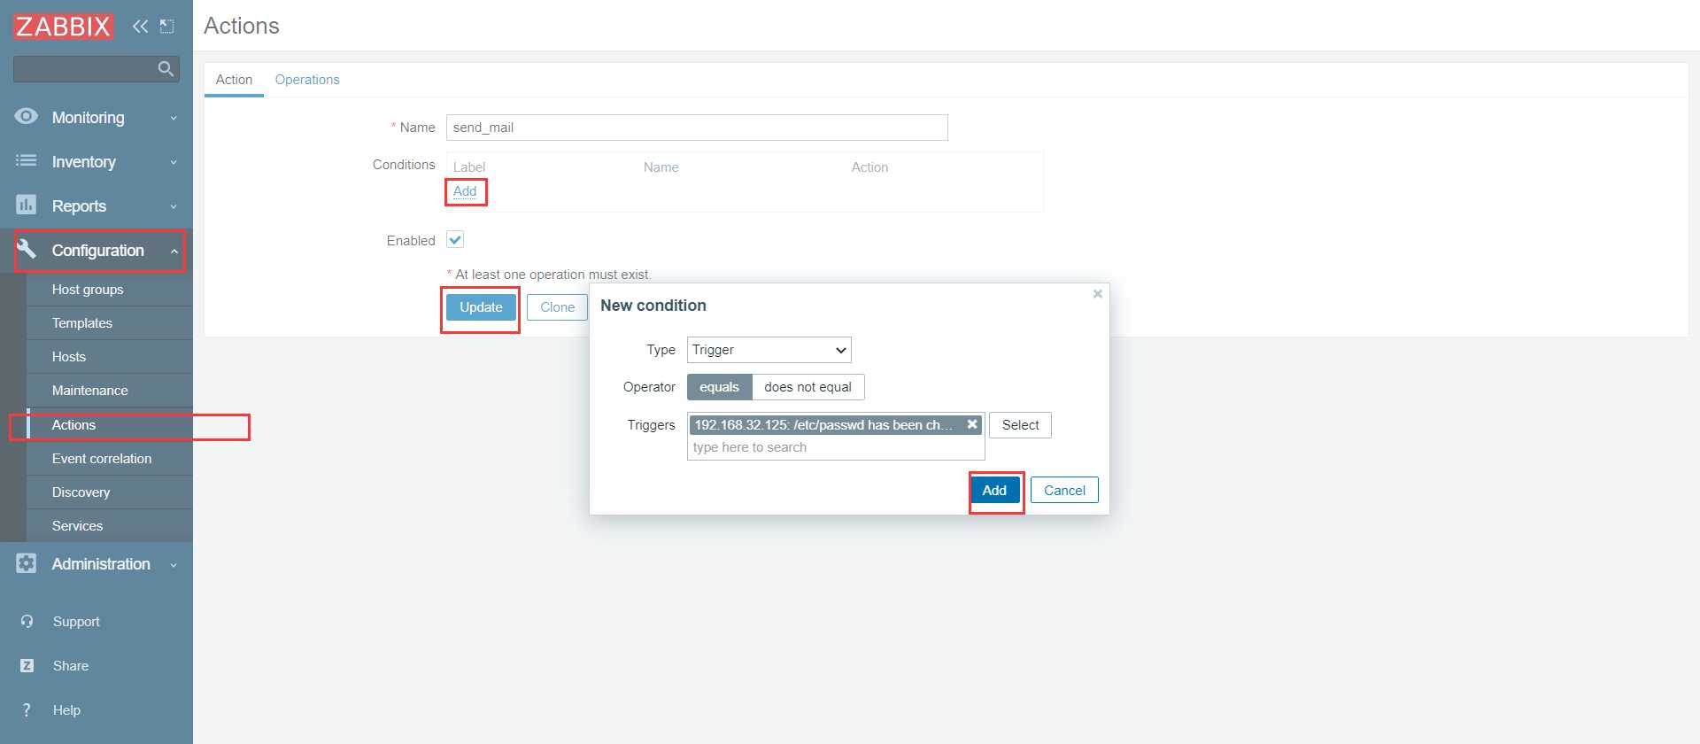The image size is (1700, 744).
Task: Click the New condition dialog title
Action: tap(653, 306)
